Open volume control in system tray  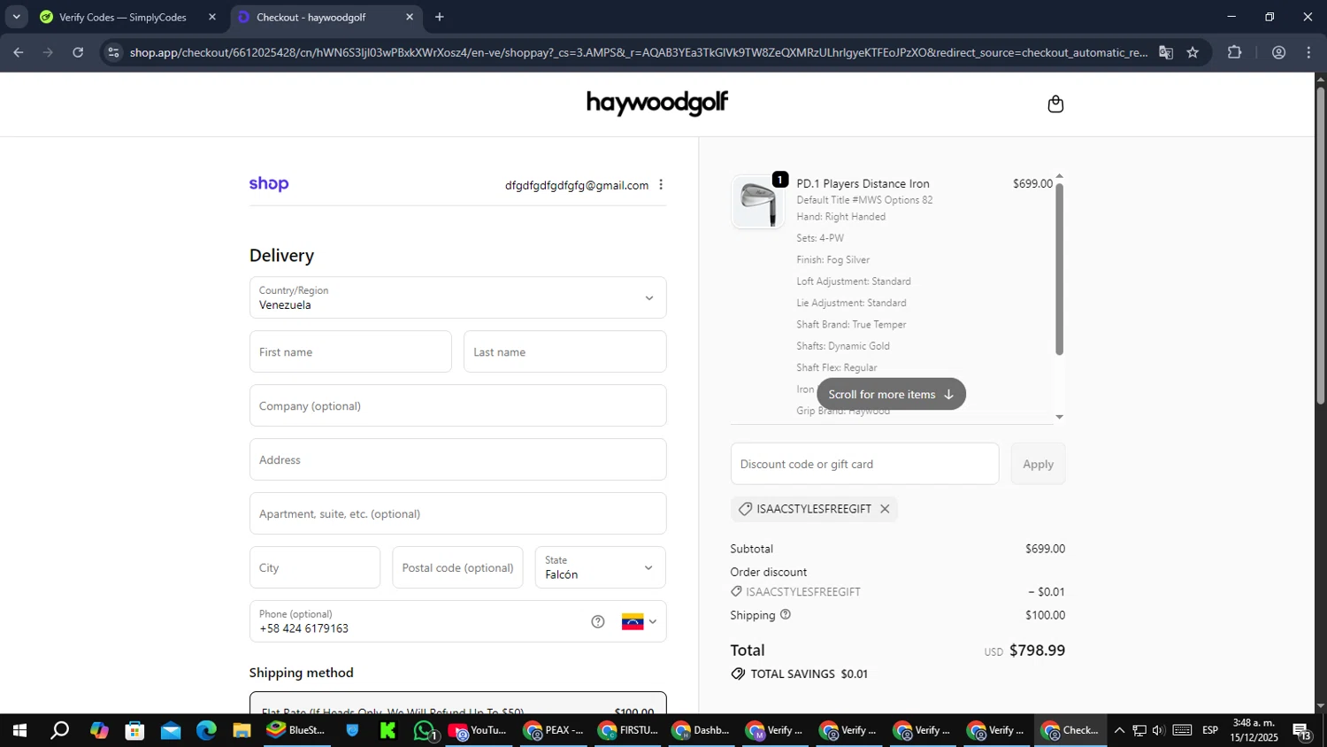coord(1159,730)
